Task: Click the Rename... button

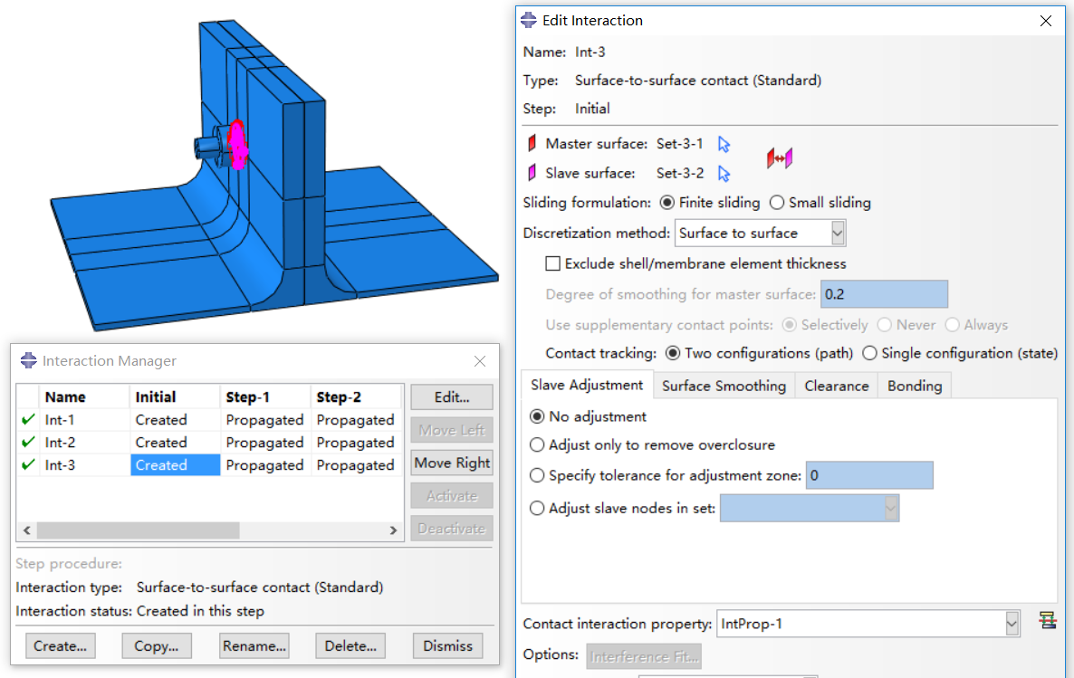Action: (x=254, y=645)
